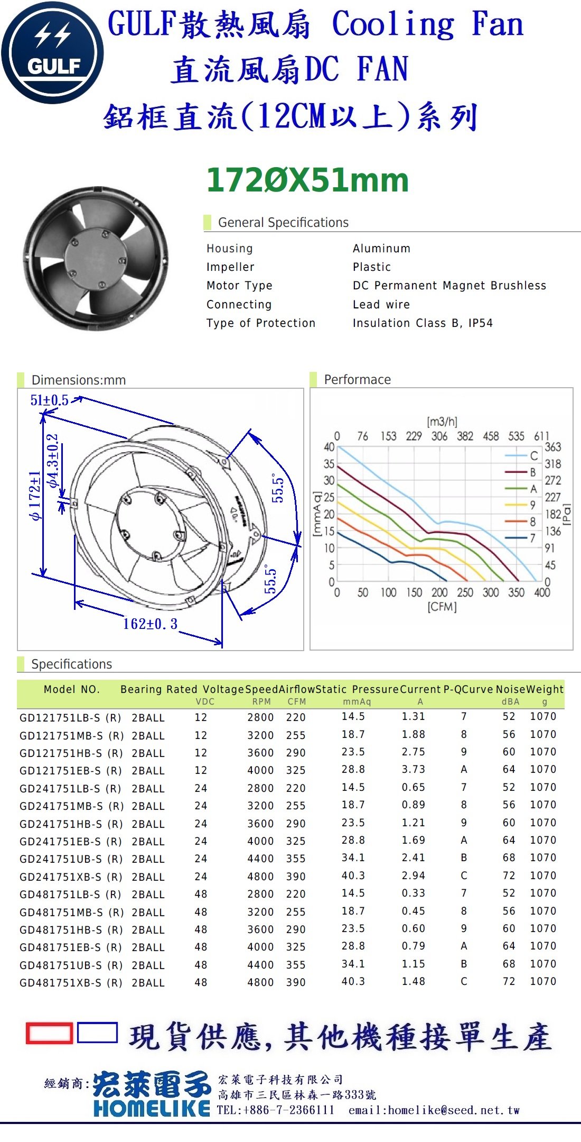This screenshot has height=1142, width=581.
Task: Click the current value 1.48
Action: click(413, 982)
